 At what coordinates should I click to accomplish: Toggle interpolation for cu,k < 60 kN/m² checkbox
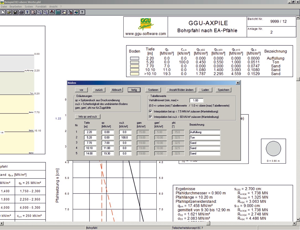click(x=150, y=117)
